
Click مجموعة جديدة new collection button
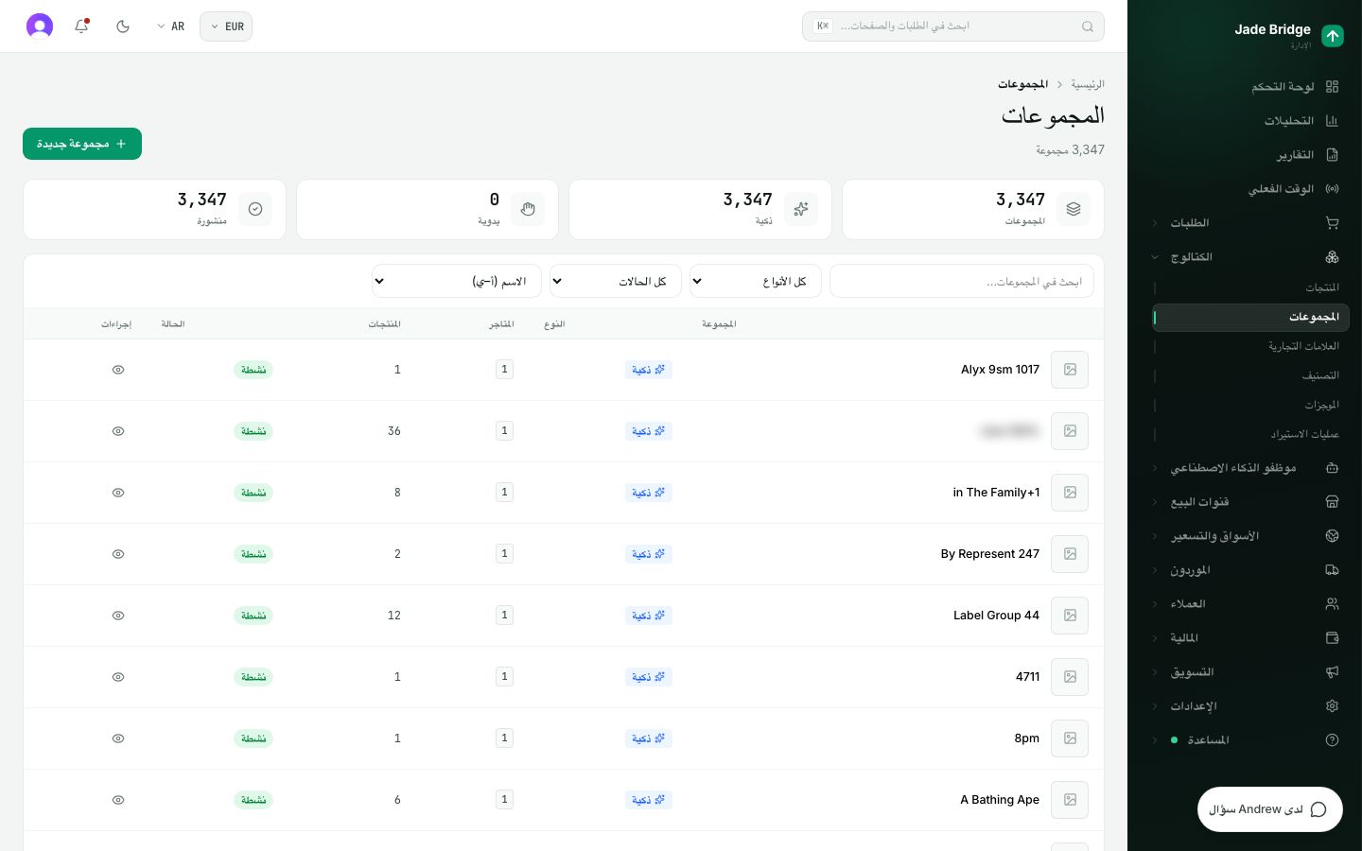click(x=82, y=144)
